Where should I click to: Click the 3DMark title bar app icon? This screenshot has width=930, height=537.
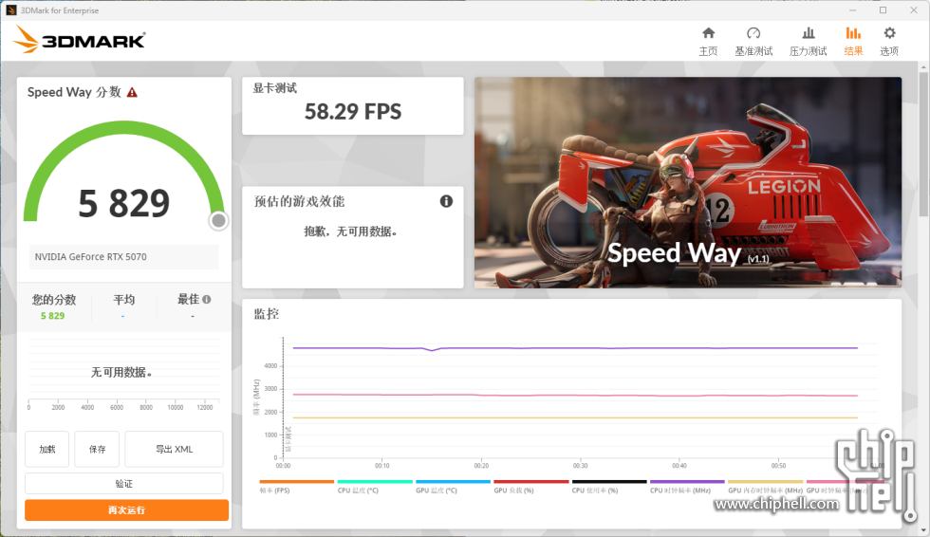tap(10, 10)
